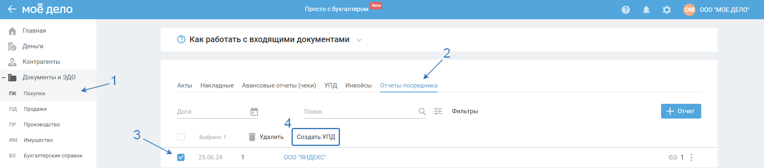Switch to the Накладные tab

click(x=217, y=85)
